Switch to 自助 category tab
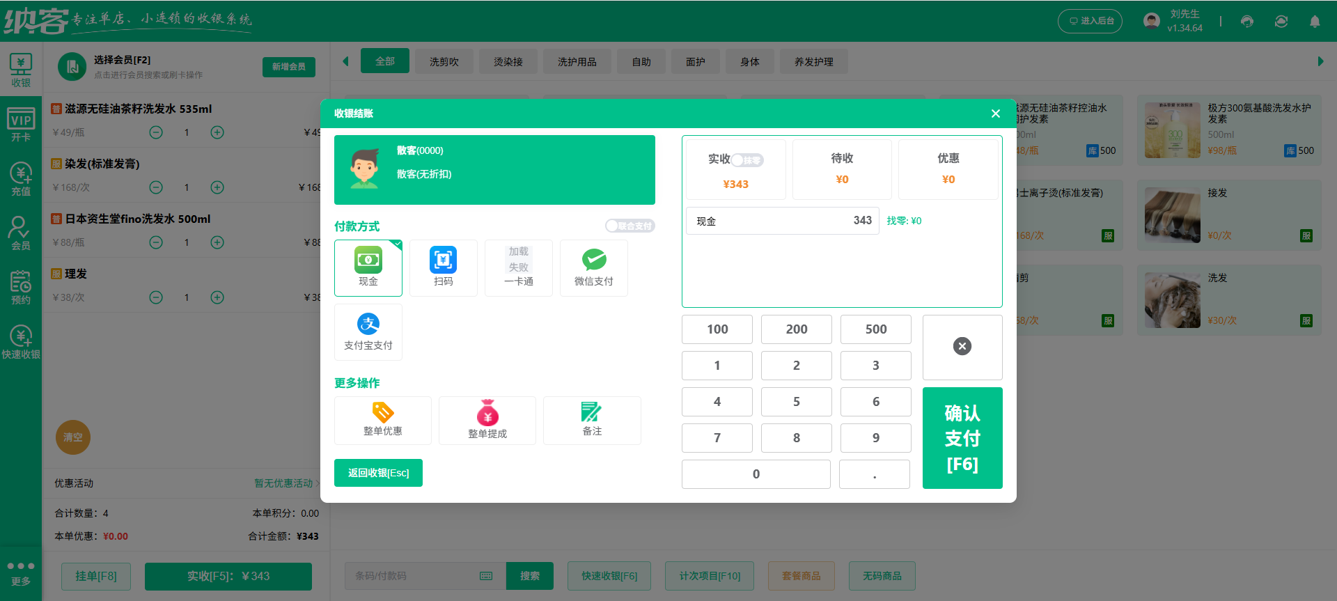Screen dimensions: 1337x601 point(641,62)
